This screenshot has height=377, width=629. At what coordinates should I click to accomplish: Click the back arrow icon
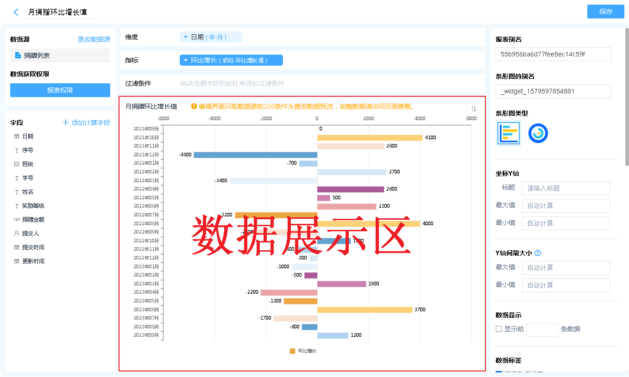(x=16, y=12)
